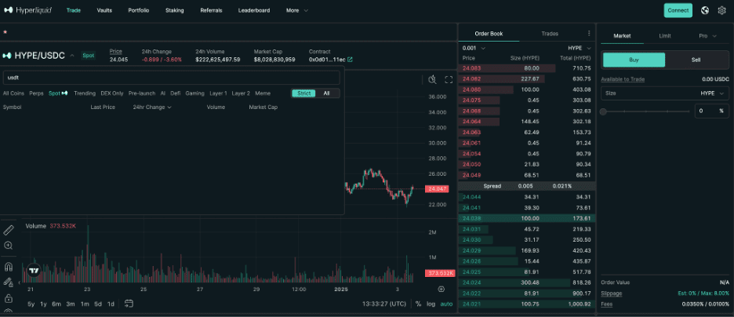Click the size percent input box
734x317 pixels.
pos(711,111)
